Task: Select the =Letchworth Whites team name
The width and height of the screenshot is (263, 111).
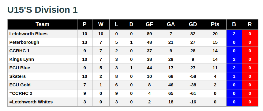Action: point(31,102)
